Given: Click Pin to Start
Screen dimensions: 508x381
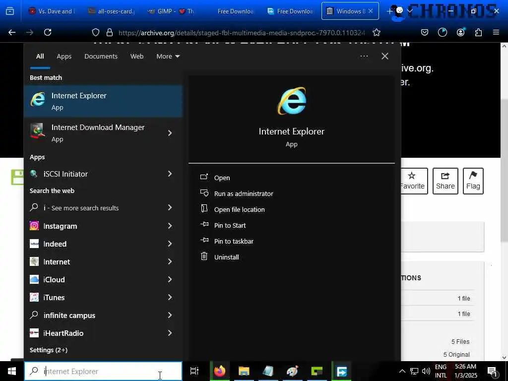Looking at the screenshot, I should click(x=230, y=226).
